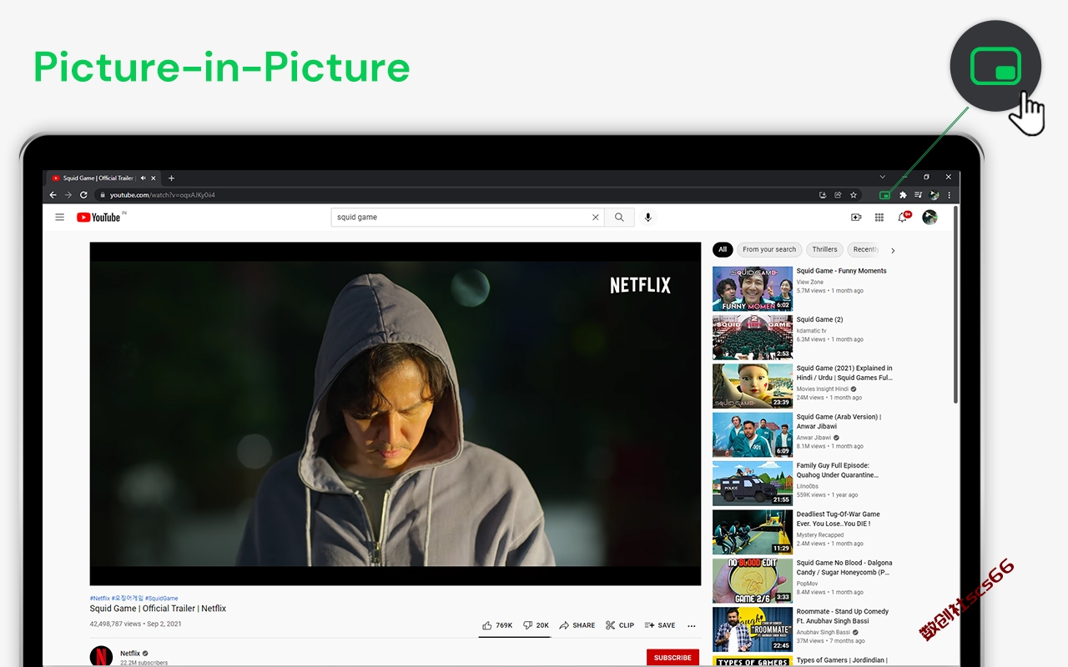Screen dimensions: 1068x667
Task: Open Squid Game No Blood Dalgona thumbnail
Action: tap(753, 581)
